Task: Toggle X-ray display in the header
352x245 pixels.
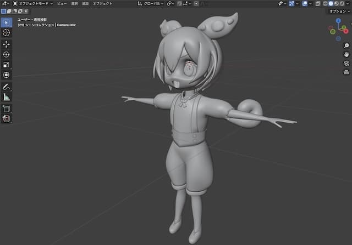Action: pos(318,3)
